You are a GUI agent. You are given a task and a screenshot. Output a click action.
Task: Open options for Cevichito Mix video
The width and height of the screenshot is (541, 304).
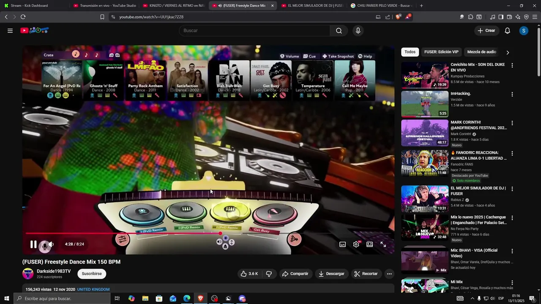coord(512,65)
